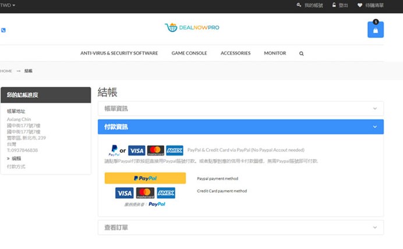403x249 pixels.
Task: Click 編輯 to edit billing address
Action: tap(16, 158)
